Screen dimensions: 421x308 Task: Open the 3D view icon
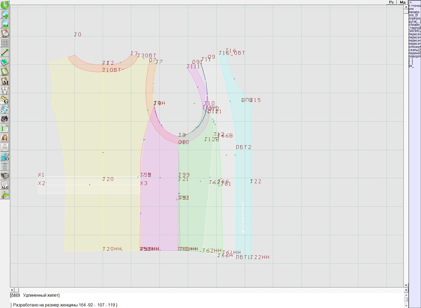5,157
